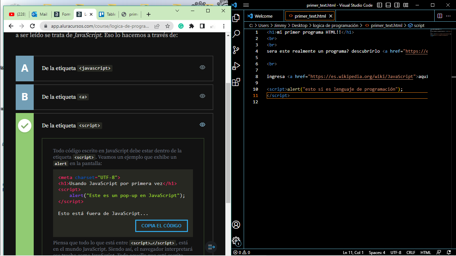Open the Search view in VS Code
The width and height of the screenshot is (456, 256).
point(236,34)
